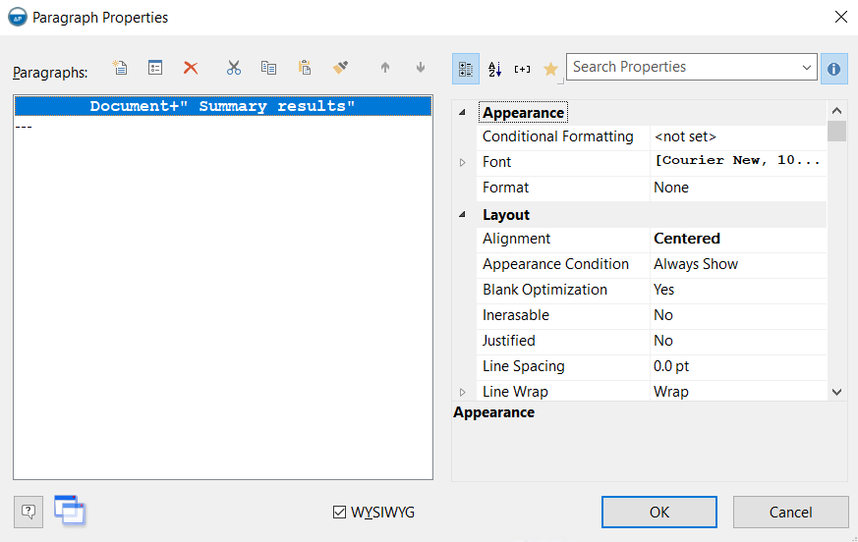Click the cut scissors icon
Screen dimensions: 858x542
[x=233, y=68]
